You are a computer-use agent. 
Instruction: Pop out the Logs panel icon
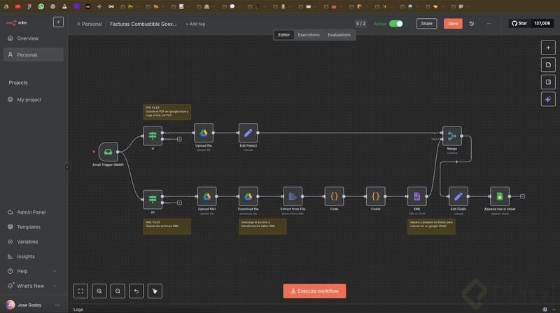[x=545, y=310]
